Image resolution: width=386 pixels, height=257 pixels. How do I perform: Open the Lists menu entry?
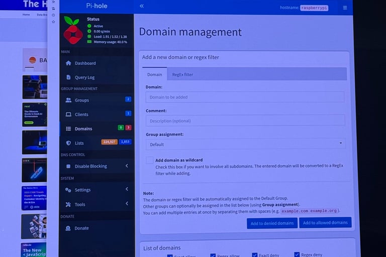coord(96,143)
